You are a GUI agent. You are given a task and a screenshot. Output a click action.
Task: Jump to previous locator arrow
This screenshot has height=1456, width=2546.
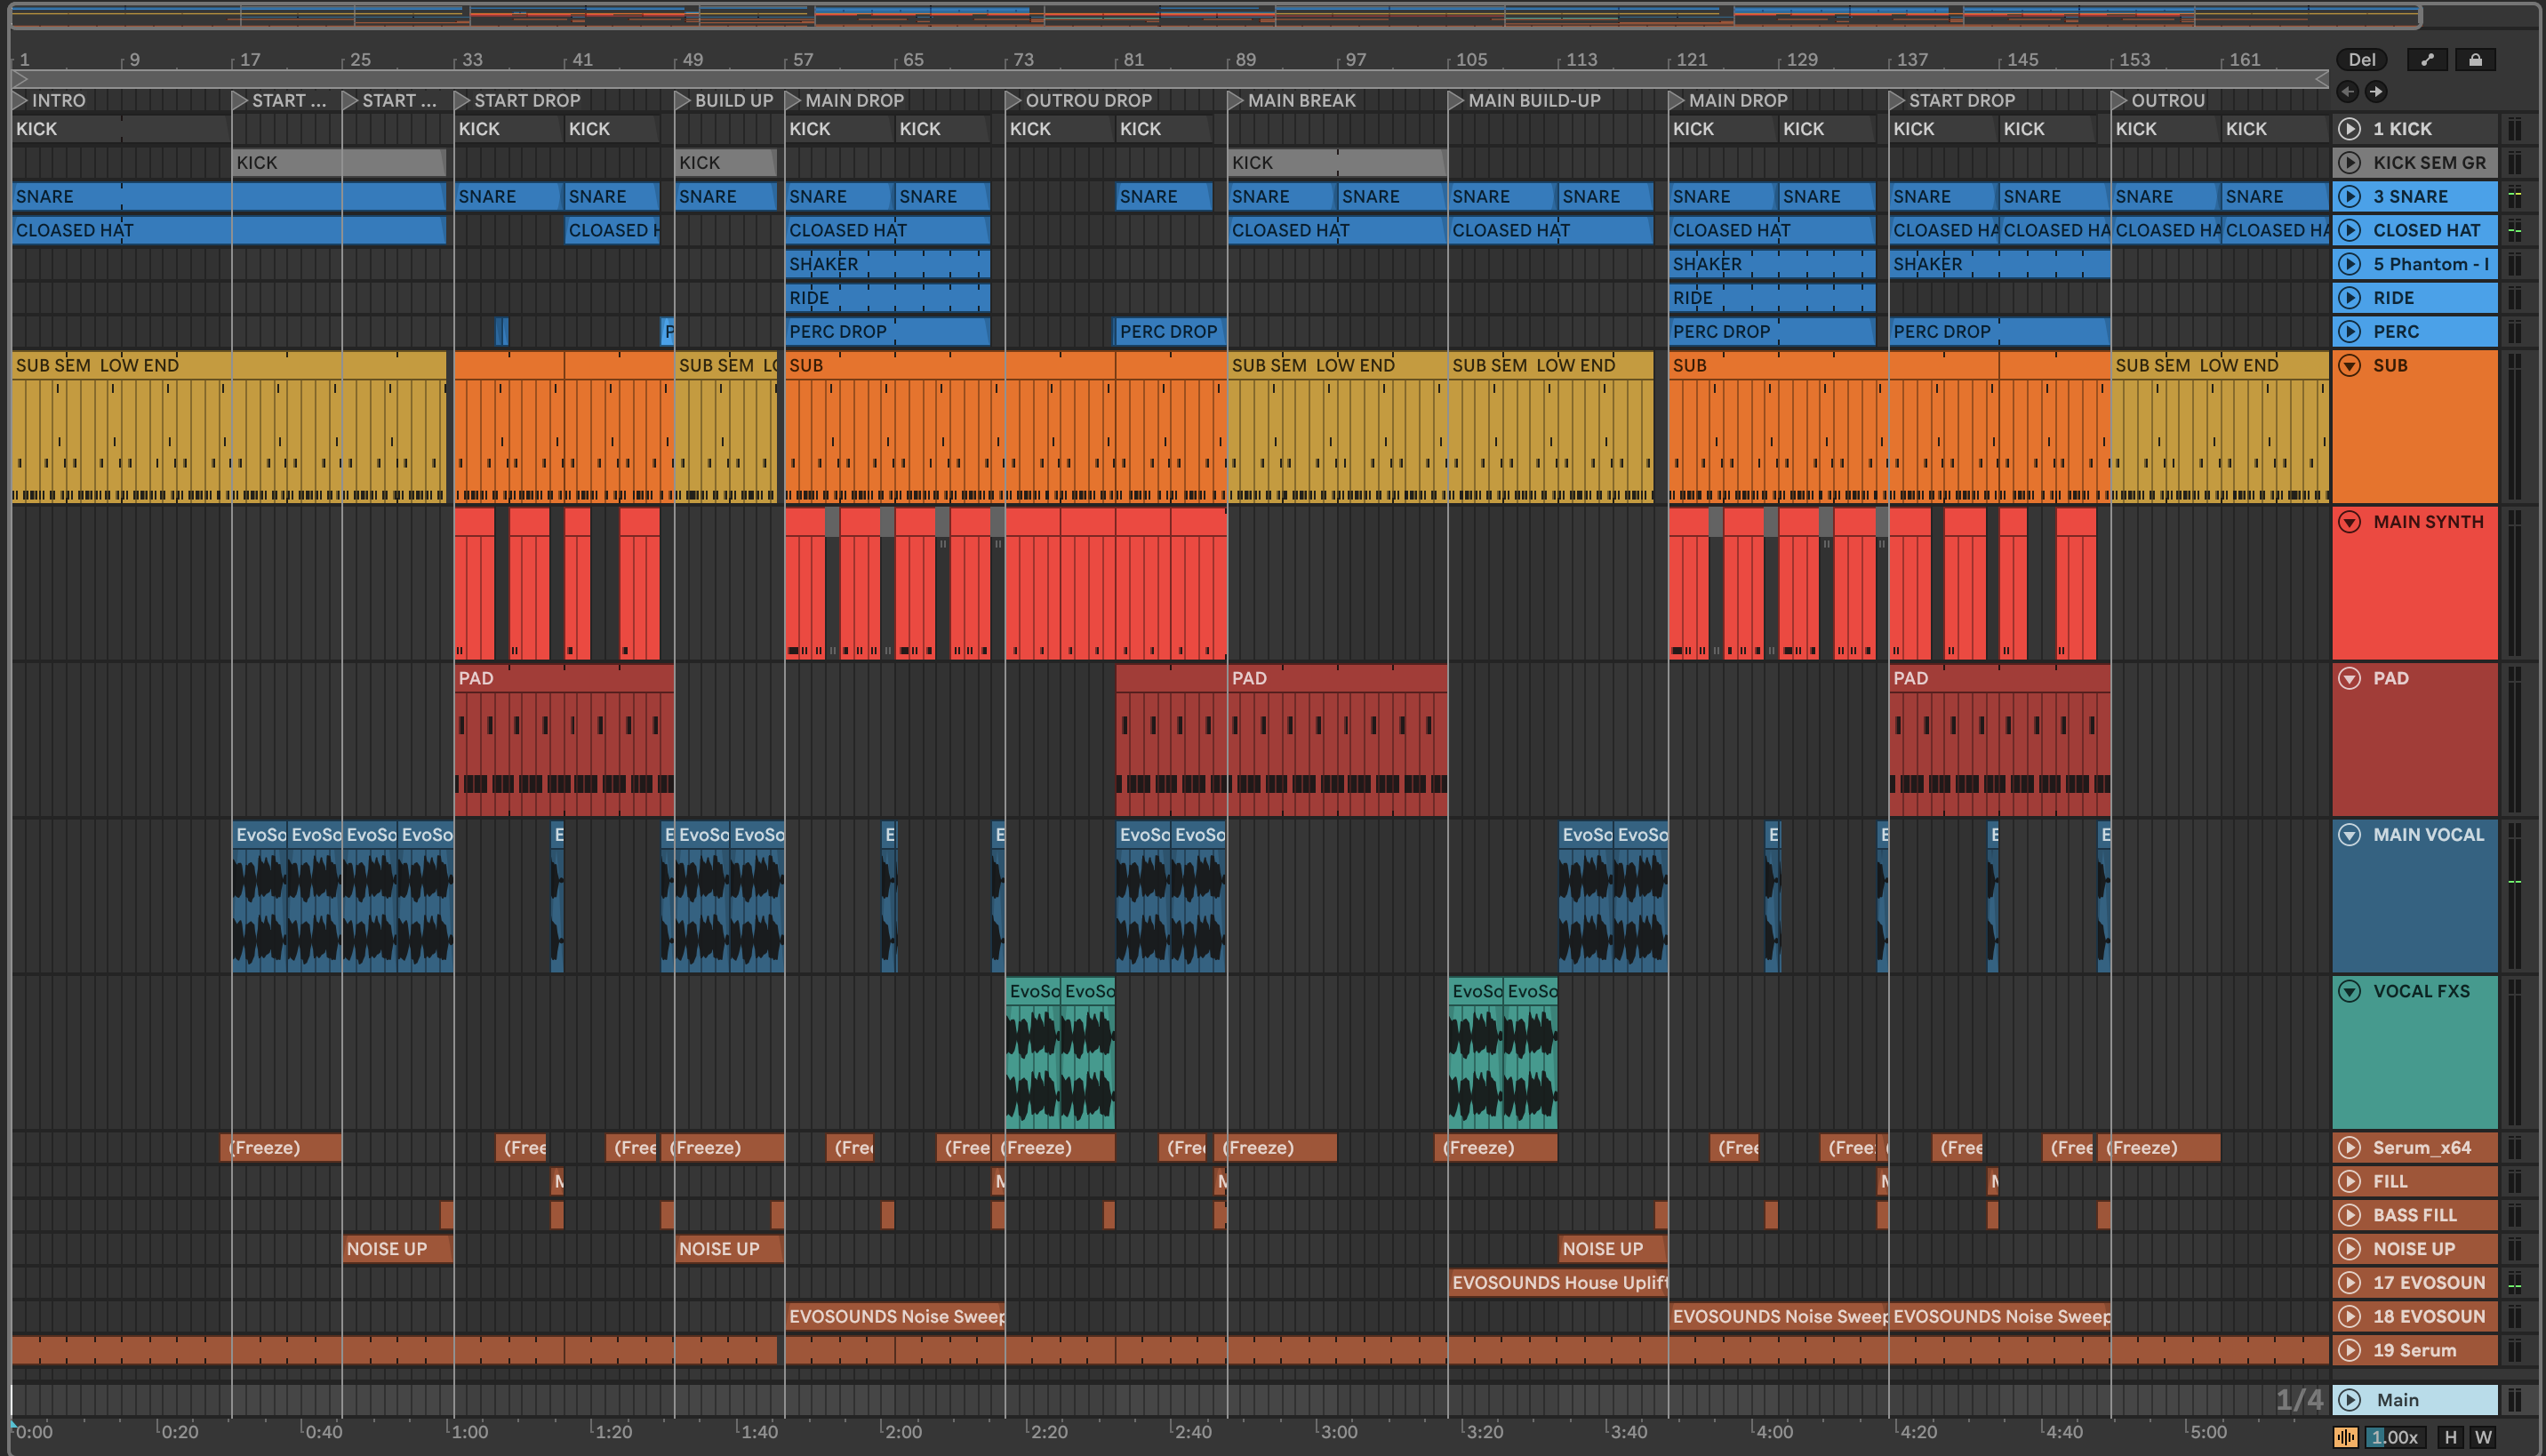(2348, 92)
